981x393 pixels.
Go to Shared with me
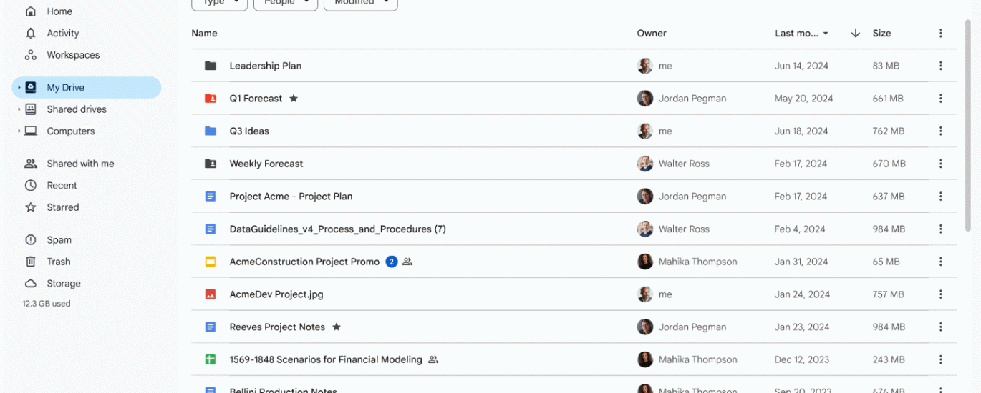pyautogui.click(x=80, y=164)
